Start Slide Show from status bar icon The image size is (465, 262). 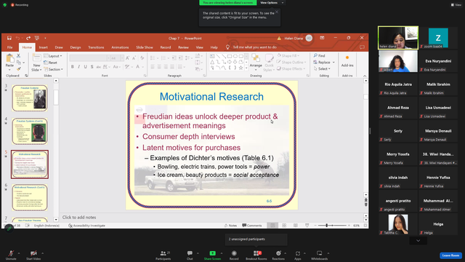click(x=307, y=226)
